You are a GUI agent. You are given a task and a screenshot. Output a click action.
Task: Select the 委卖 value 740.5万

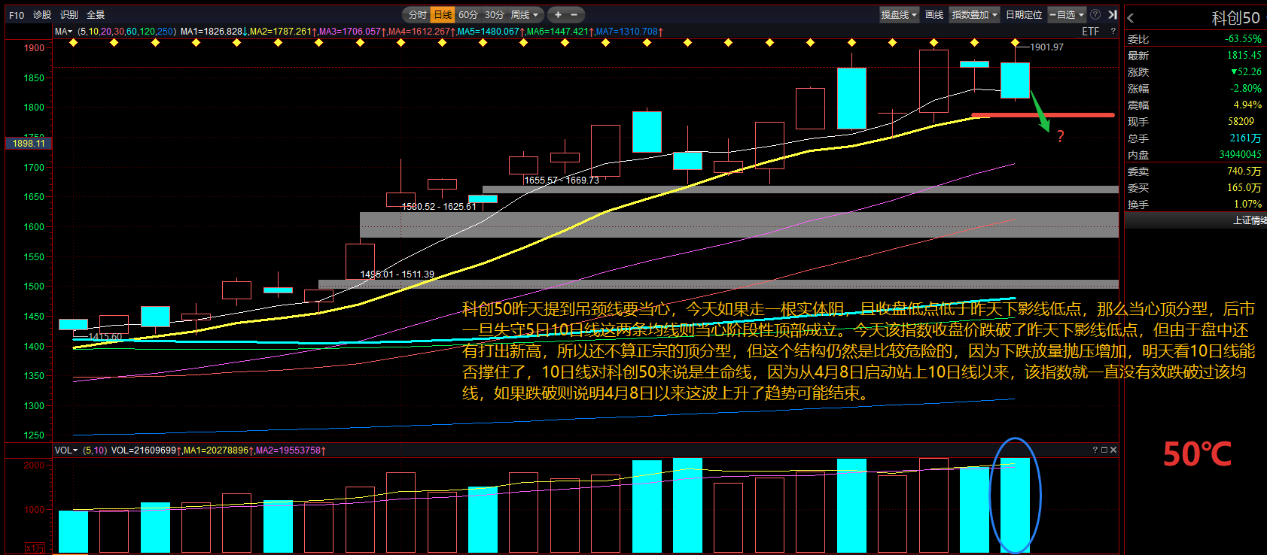[1244, 171]
